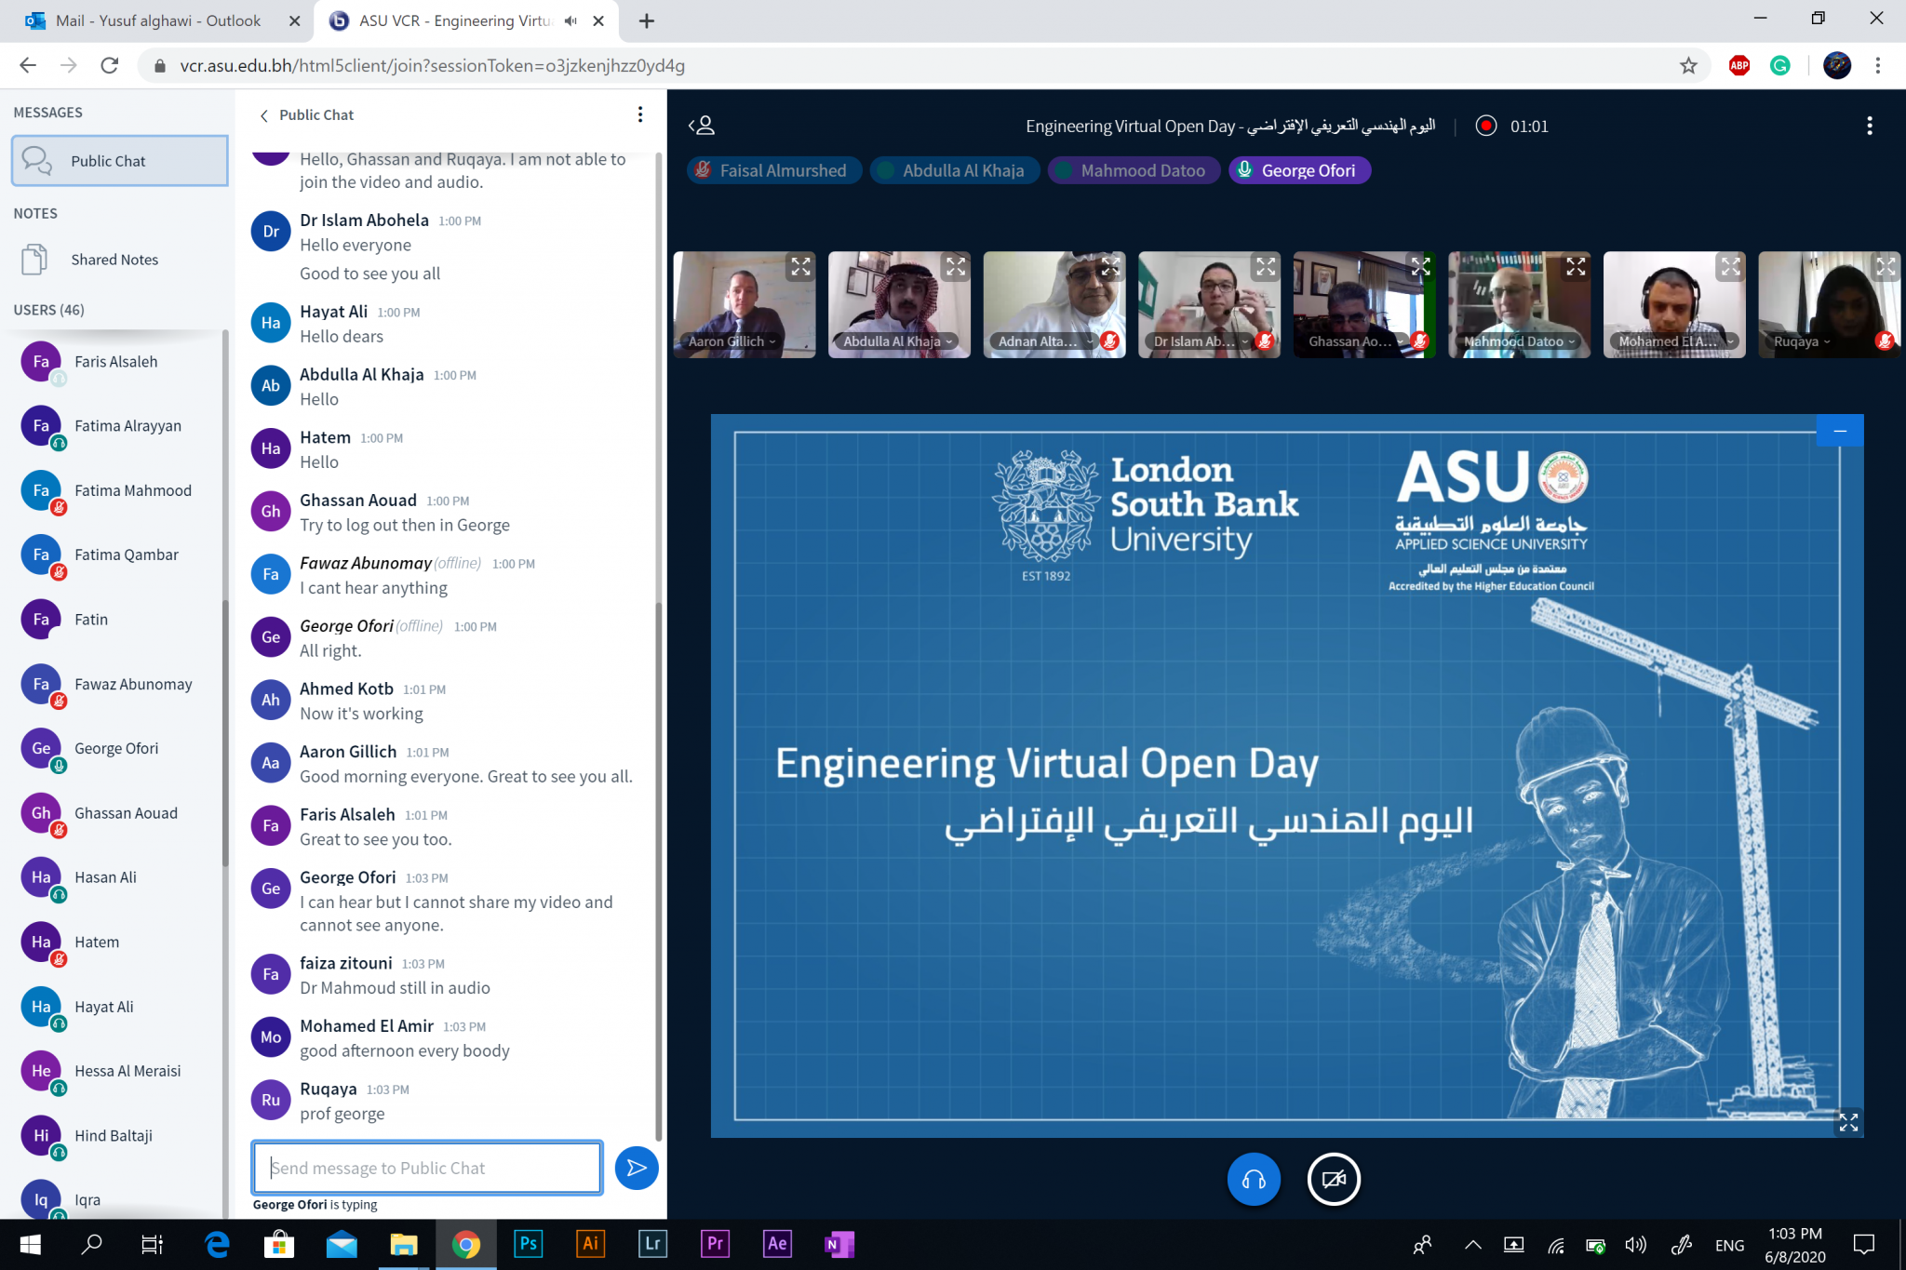1906x1270 pixels.
Task: Go back in browser history
Action: 28,65
